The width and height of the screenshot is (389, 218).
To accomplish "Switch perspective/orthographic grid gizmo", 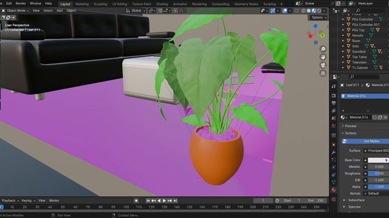I will [x=323, y=73].
